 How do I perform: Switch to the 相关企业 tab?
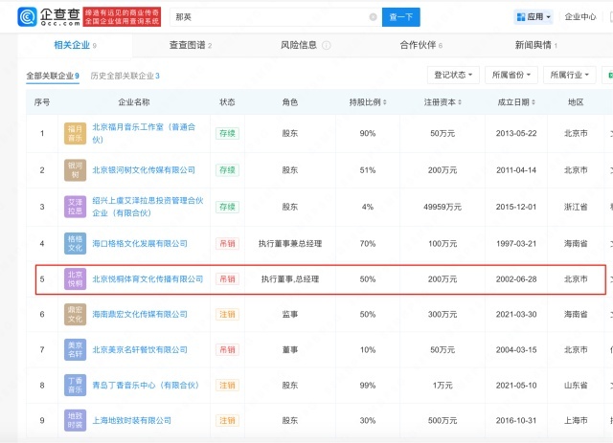pyautogui.click(x=75, y=45)
